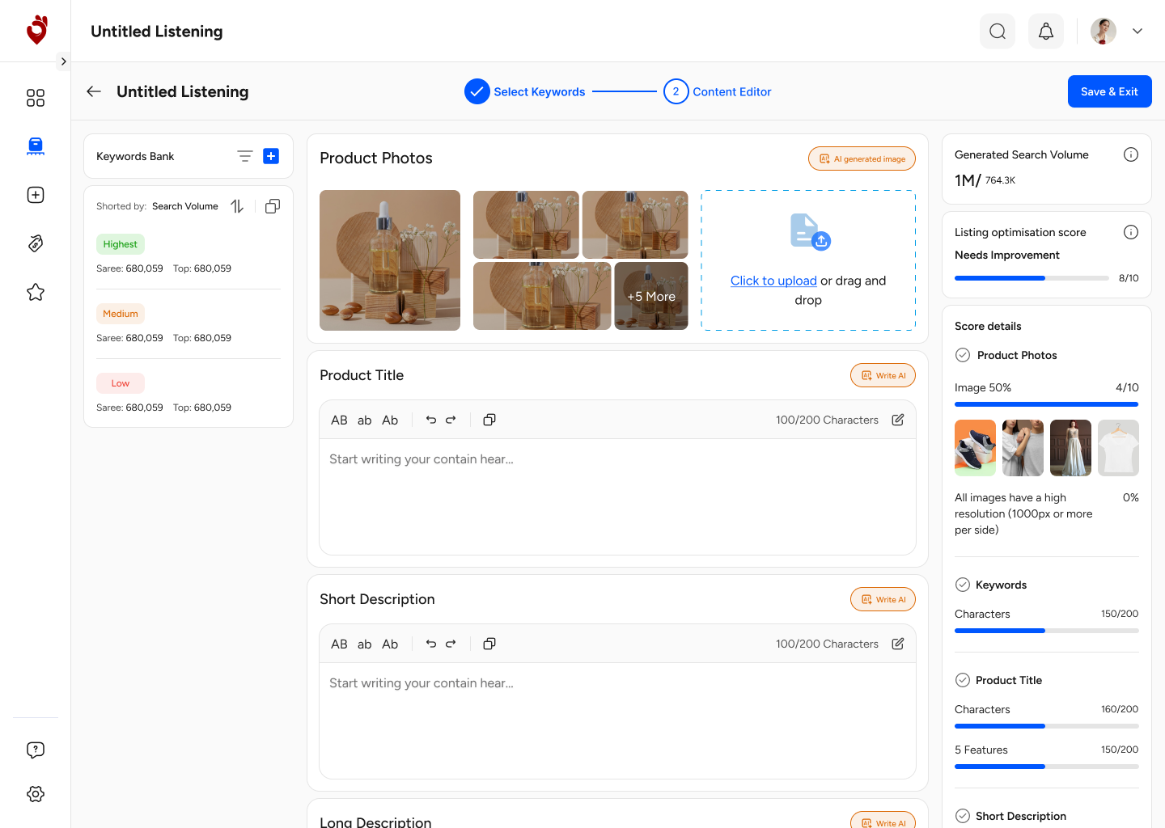Open the help chat icon in the sidebar
This screenshot has height=828, width=1165.
tap(36, 750)
